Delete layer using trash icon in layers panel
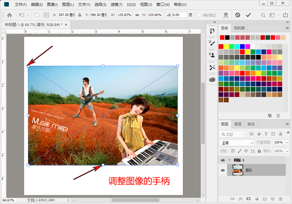The width and height of the screenshot is (292, 204). point(280,199)
